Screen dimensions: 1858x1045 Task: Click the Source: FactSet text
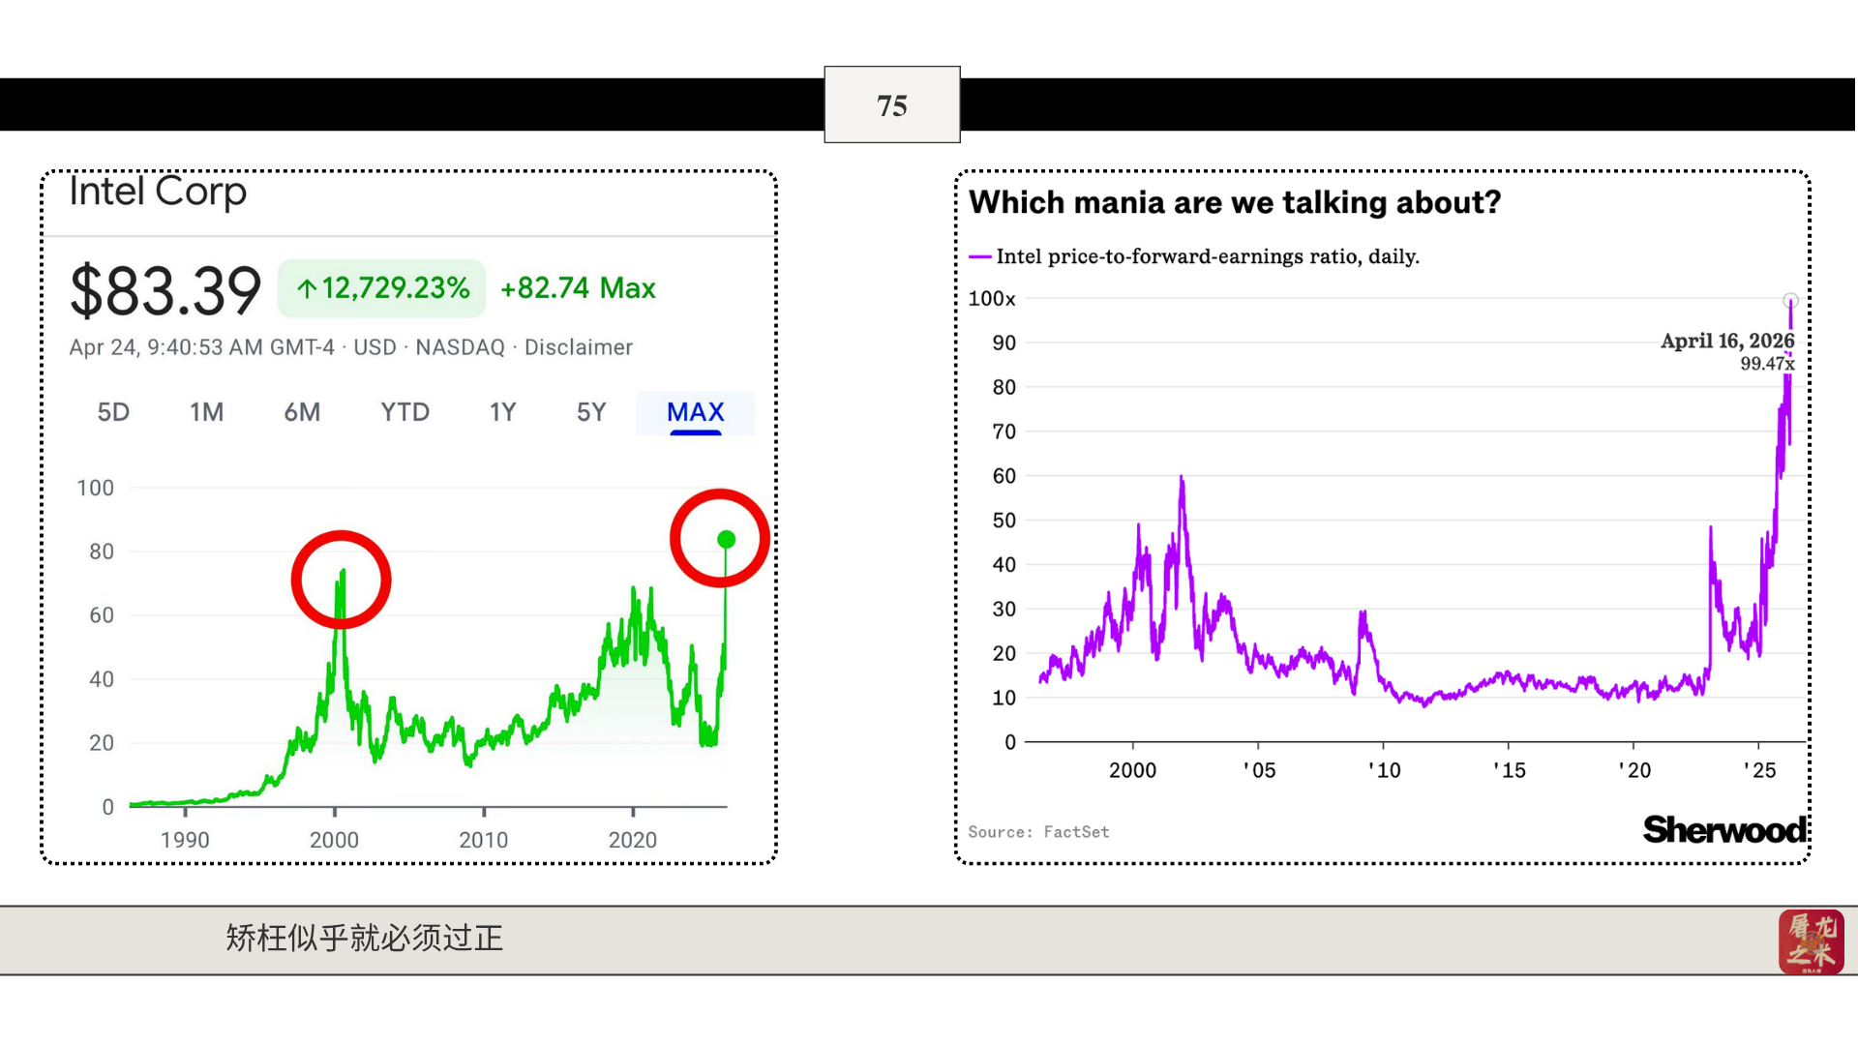click(x=1038, y=832)
